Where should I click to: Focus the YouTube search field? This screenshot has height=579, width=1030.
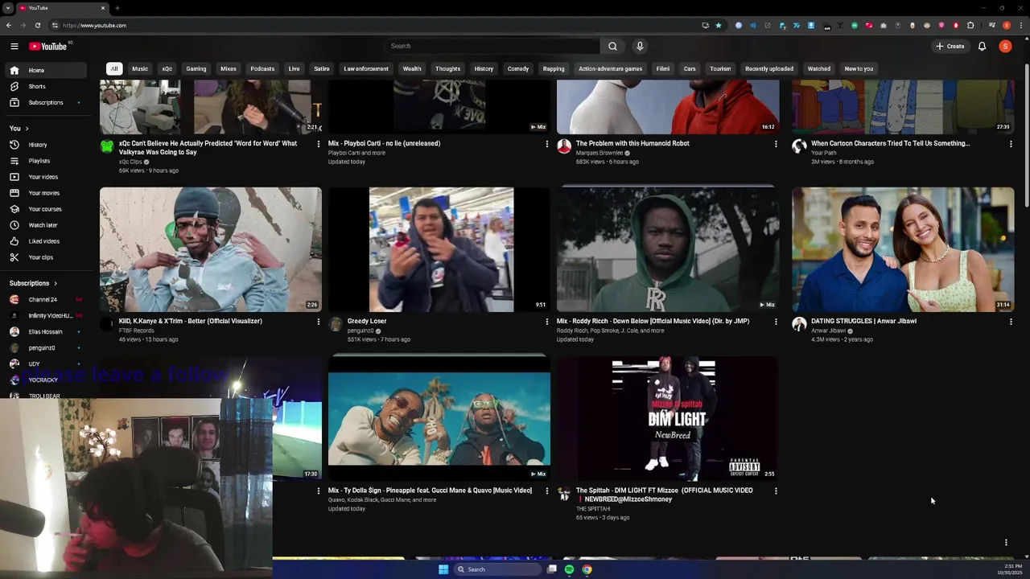pyautogui.click(x=492, y=46)
